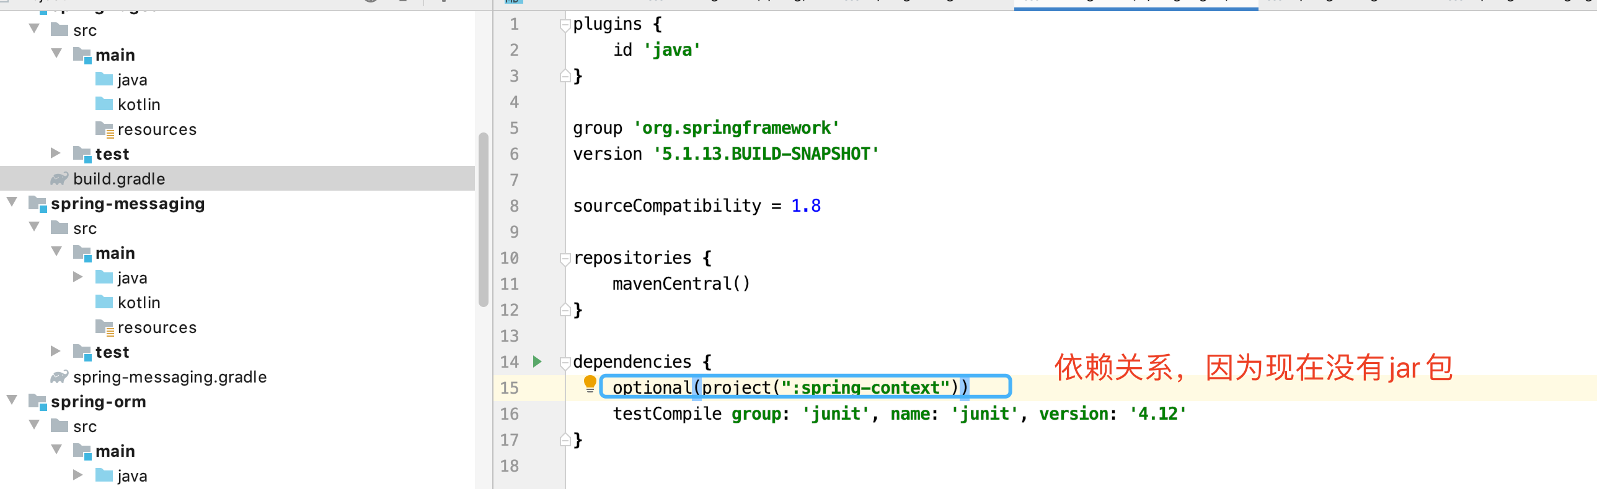Click the Gradle icon of spring-messaging.gradle
Viewport: 1597px width, 489px height.
pyautogui.click(x=59, y=377)
